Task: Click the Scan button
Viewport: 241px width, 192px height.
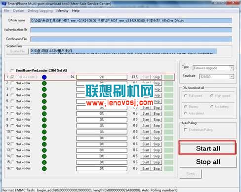Action: click(x=191, y=174)
